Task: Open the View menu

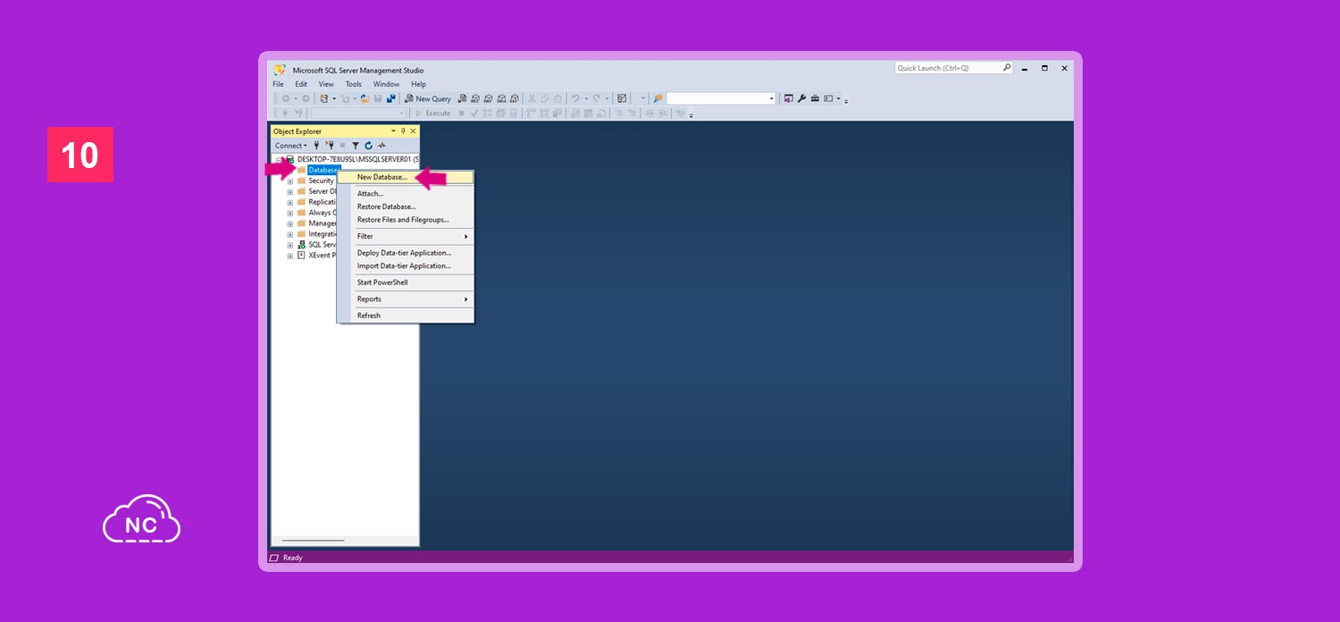Action: coord(326,84)
